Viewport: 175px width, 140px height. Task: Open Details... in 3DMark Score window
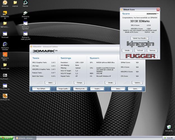(x=127, y=50)
